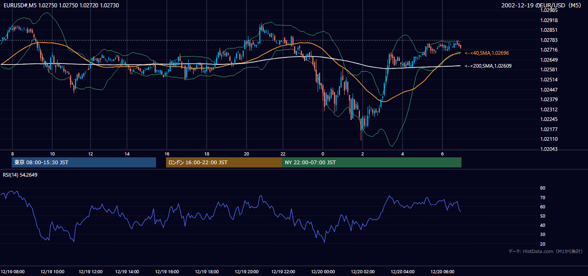Select hour label 10 on price chart axis
Image resolution: width=588 pixels, height=276 pixels.
pos(52,154)
